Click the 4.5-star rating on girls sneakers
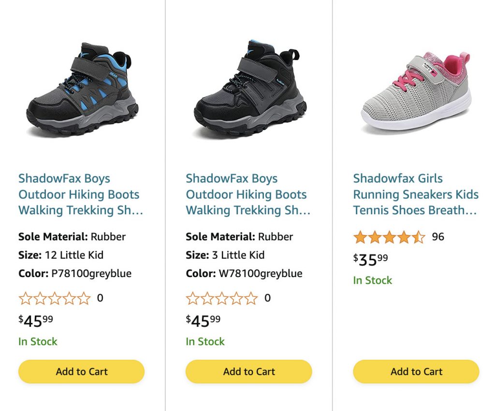The image size is (495, 411). [x=389, y=237]
